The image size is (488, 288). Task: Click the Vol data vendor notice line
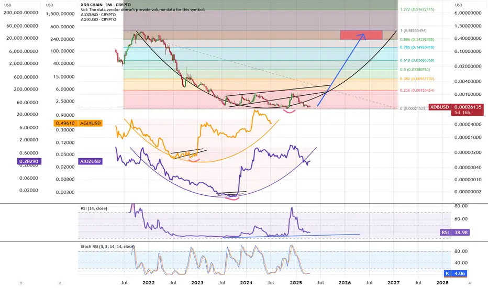click(142, 9)
